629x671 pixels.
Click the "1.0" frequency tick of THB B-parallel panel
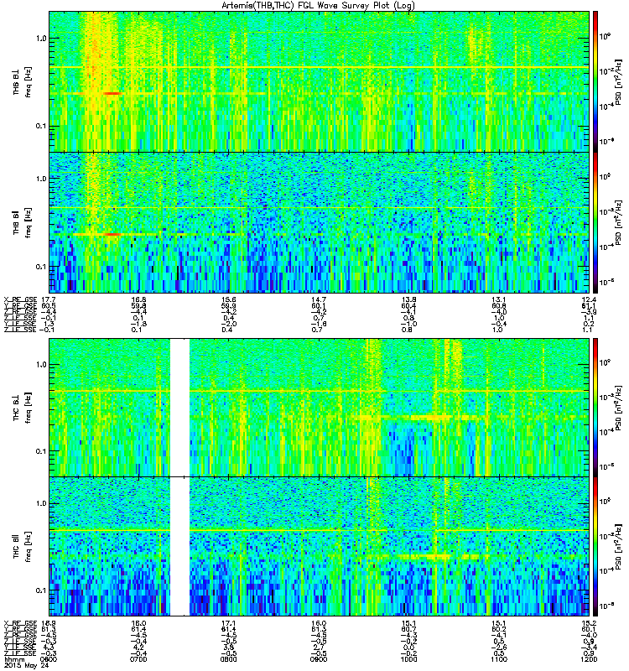tap(41, 179)
